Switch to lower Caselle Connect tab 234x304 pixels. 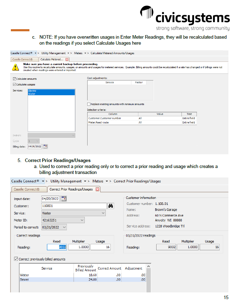tap(29, 189)
